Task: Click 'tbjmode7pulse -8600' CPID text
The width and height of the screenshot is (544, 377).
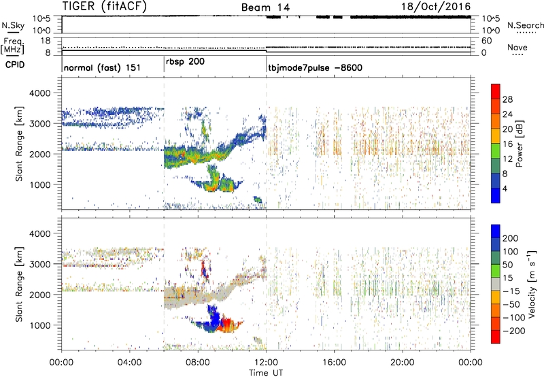Action: pyautogui.click(x=316, y=67)
